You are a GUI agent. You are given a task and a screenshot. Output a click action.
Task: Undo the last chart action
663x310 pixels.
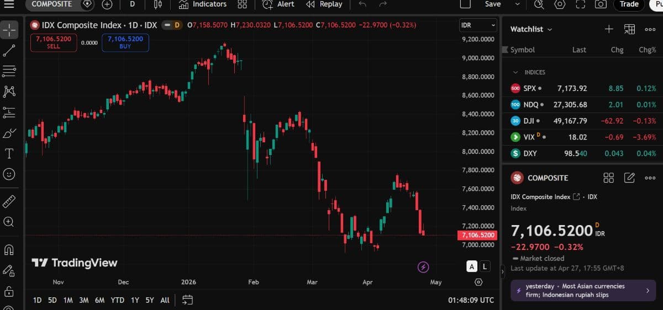coord(362,4)
